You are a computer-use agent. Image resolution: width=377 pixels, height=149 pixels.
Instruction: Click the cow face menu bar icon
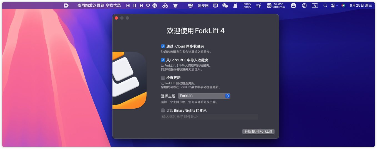click(175, 6)
